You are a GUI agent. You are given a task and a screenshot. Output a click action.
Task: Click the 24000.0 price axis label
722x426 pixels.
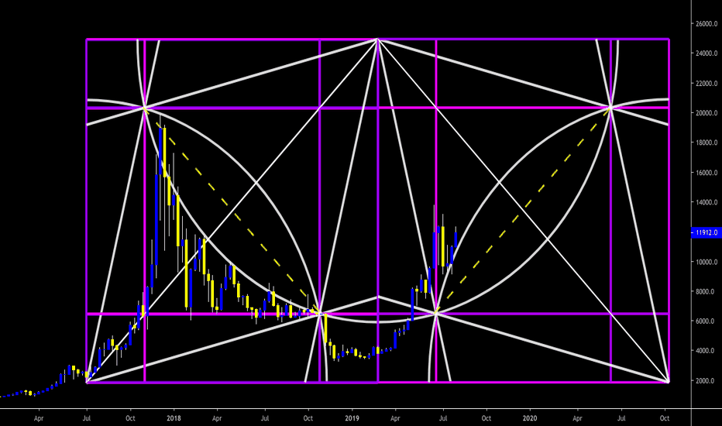(x=707, y=53)
